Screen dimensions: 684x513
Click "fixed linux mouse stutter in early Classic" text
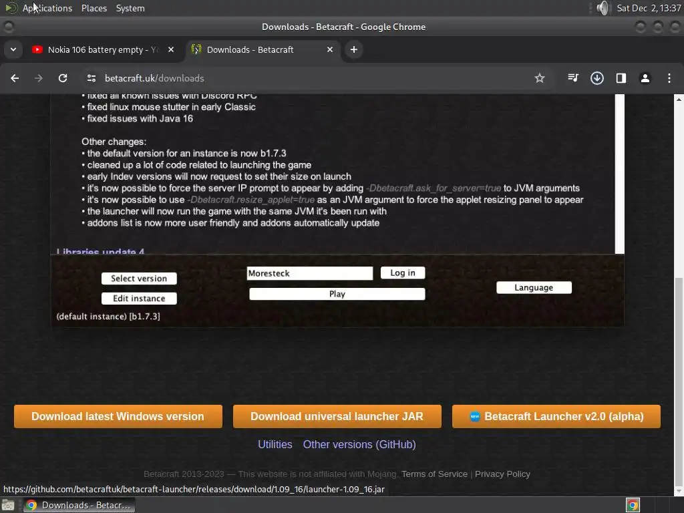(172, 107)
